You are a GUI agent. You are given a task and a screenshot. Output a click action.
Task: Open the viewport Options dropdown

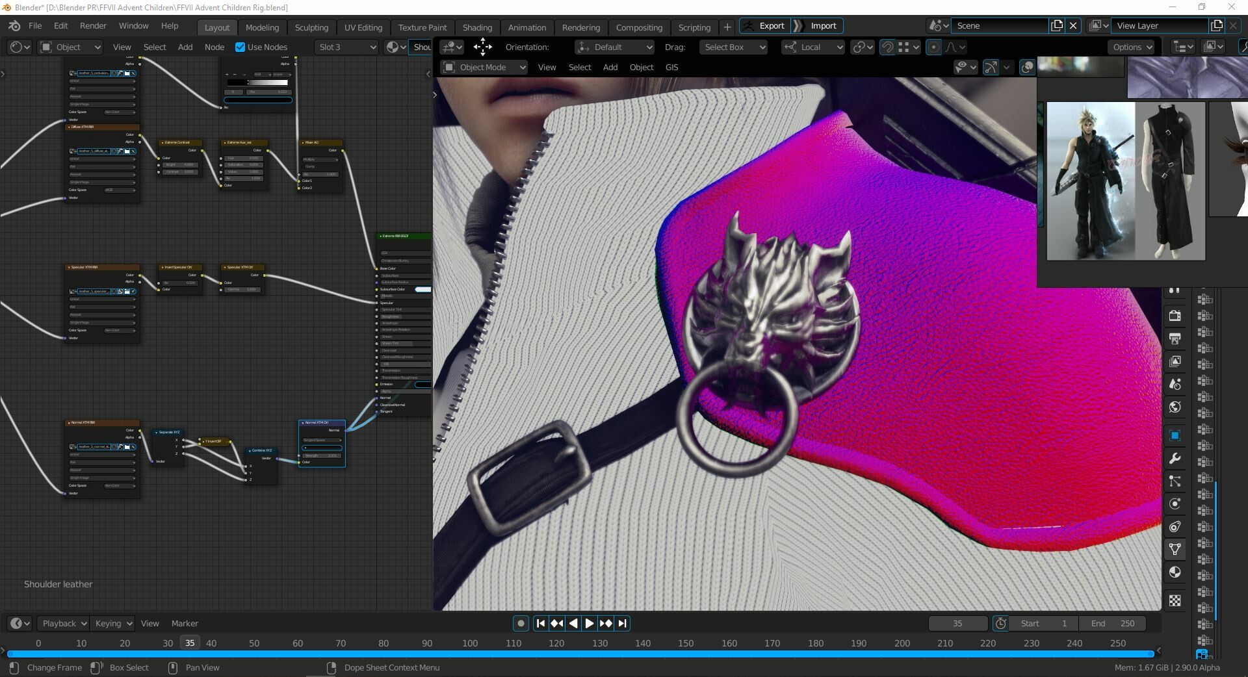click(x=1131, y=47)
